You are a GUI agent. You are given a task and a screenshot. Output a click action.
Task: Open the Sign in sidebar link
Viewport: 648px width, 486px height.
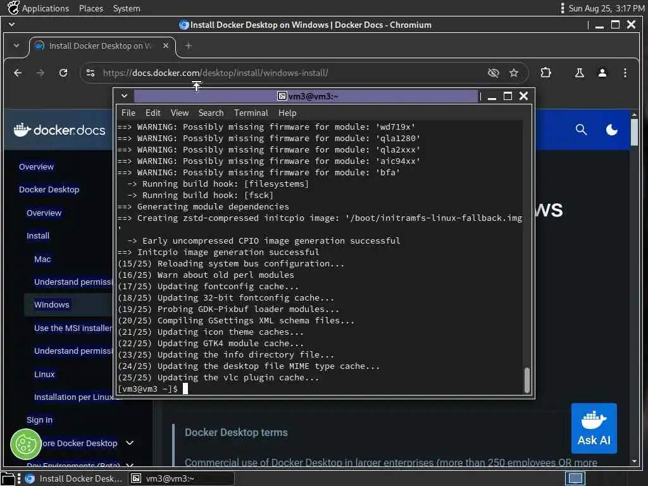click(39, 420)
